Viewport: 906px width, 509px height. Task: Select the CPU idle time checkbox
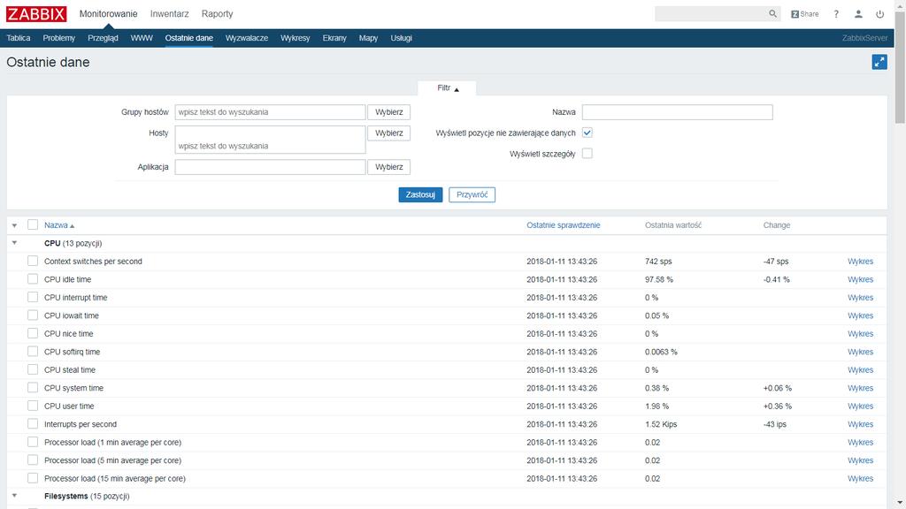33,278
